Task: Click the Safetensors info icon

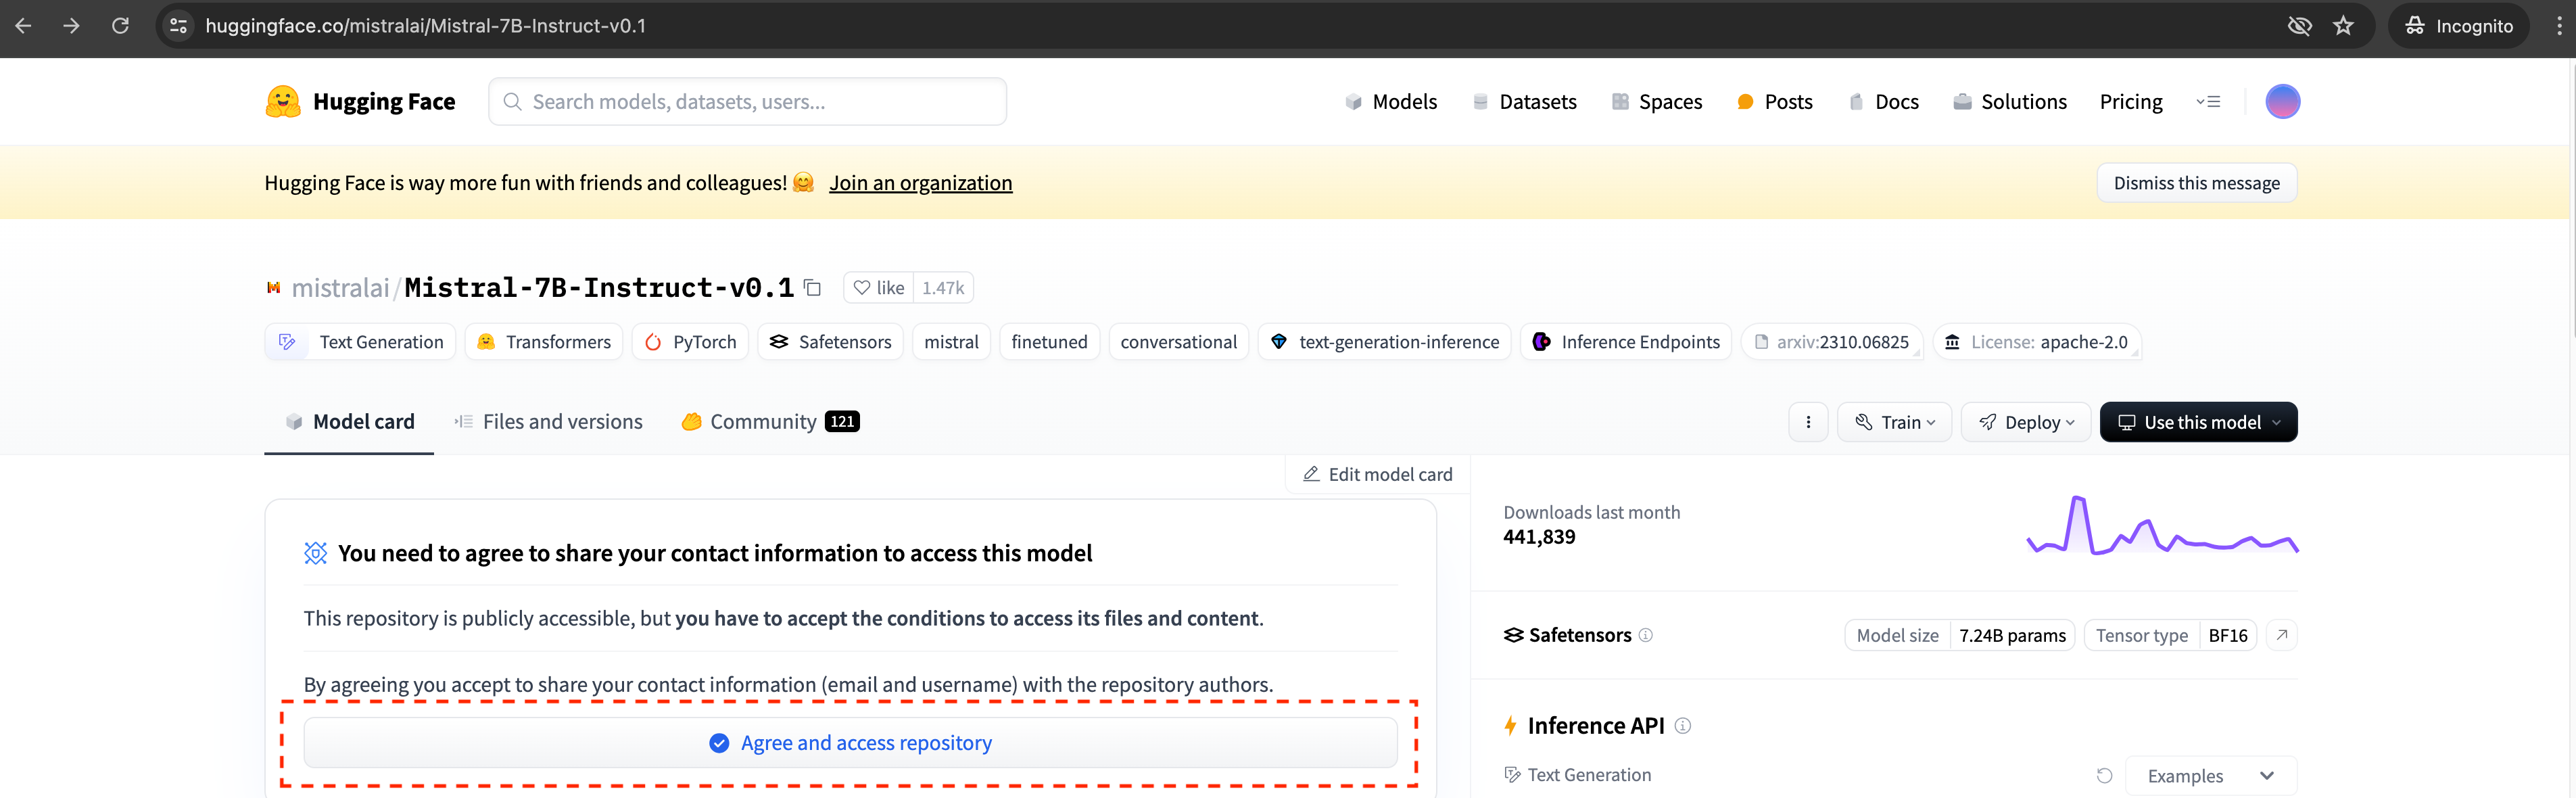Action: pyautogui.click(x=1647, y=635)
